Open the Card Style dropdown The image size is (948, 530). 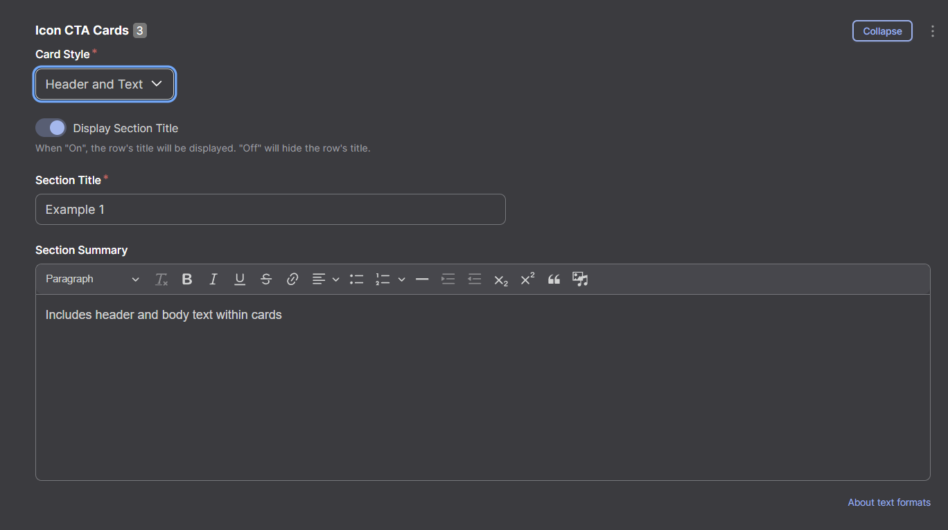click(x=105, y=84)
